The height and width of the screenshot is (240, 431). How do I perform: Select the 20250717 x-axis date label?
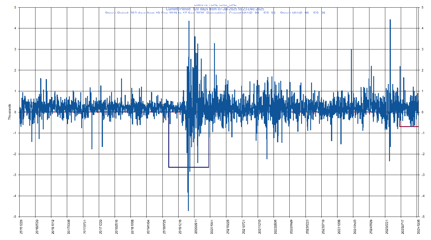403,227
